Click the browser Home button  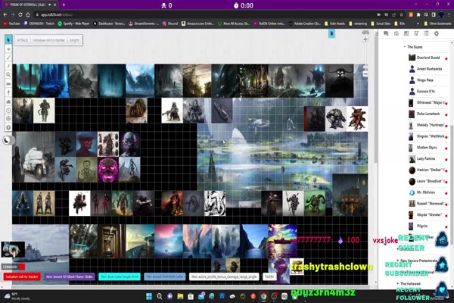28,14
